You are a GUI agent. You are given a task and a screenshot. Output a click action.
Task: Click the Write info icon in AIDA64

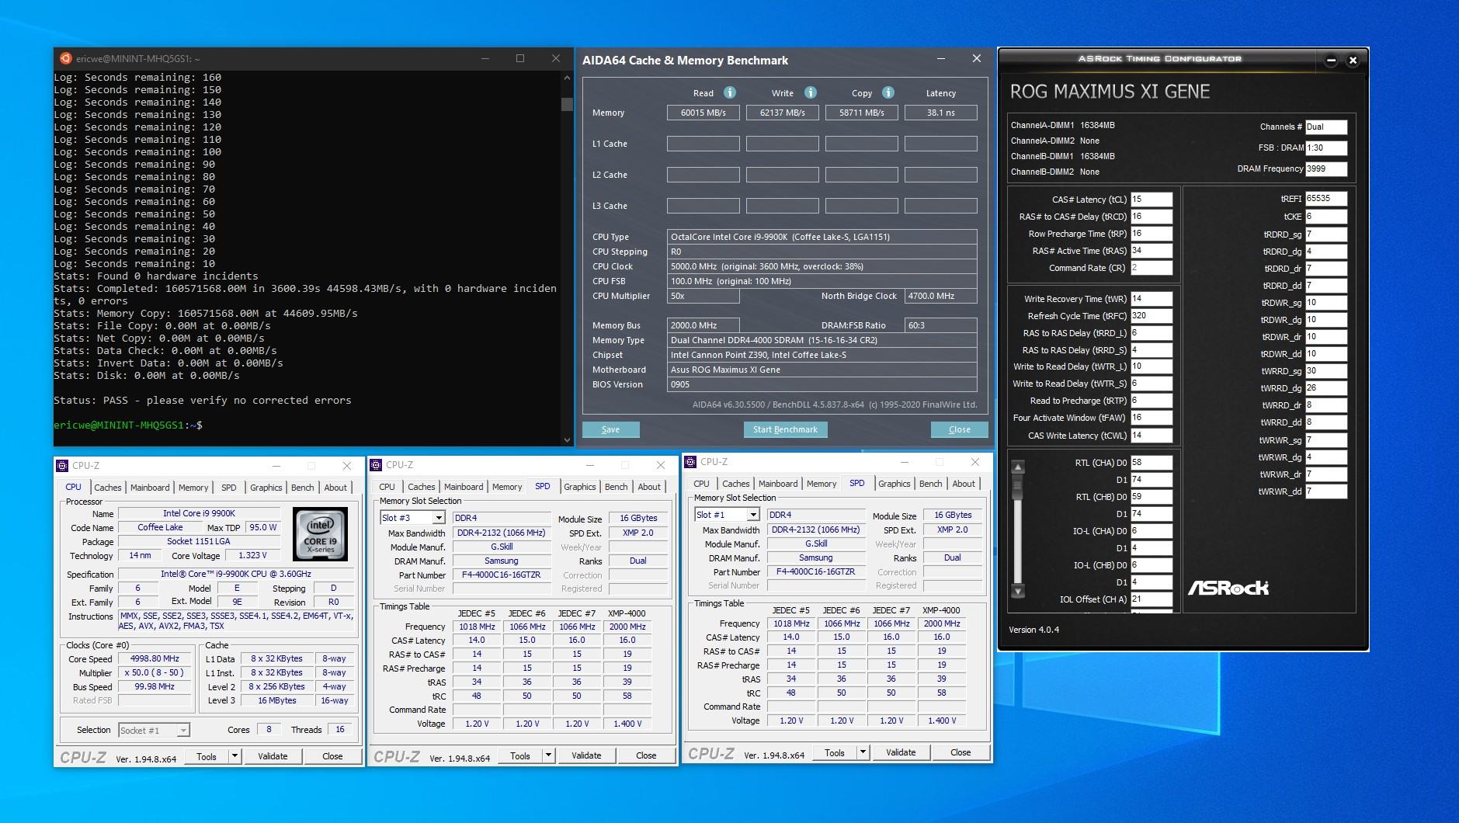pos(810,92)
